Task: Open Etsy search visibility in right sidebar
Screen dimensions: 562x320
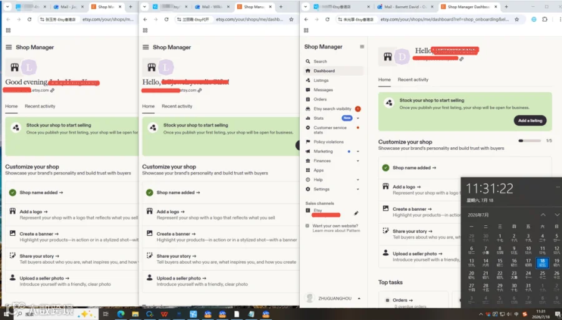Action: [333, 109]
